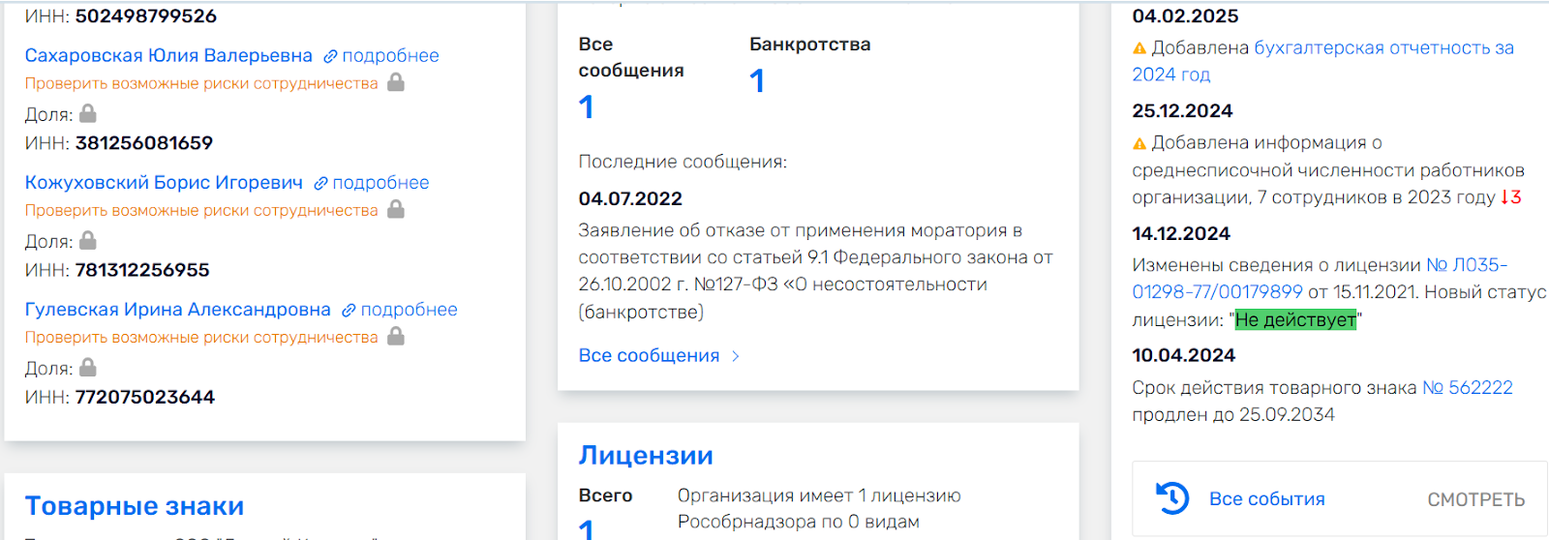Viewport: 1549px width, 540px height.
Task: Select ИНН value 381256081659
Action: click(144, 142)
